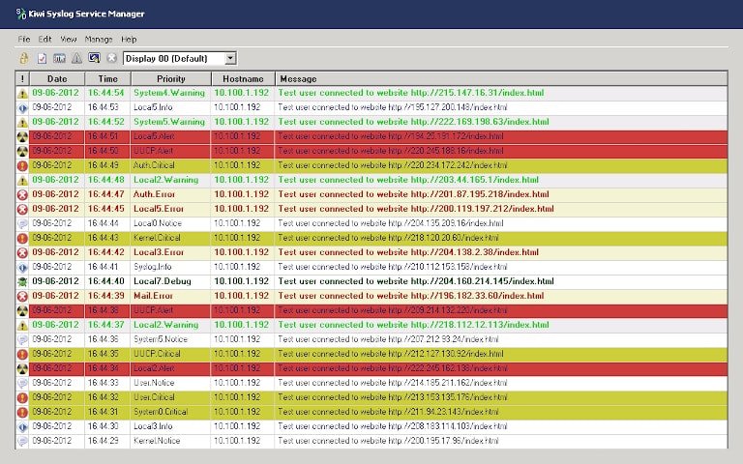Image resolution: width=743 pixels, height=464 pixels.
Task: Click the padlock icon in the toolbar
Action: tap(23, 58)
